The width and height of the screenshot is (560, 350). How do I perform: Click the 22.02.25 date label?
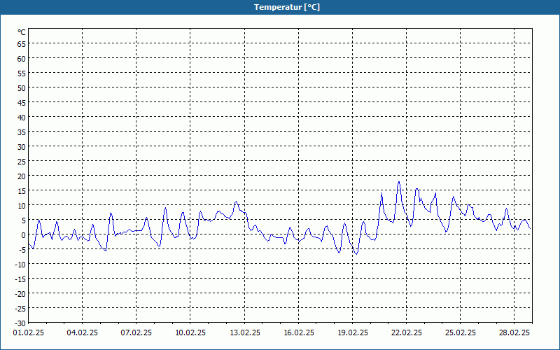tap(407, 333)
